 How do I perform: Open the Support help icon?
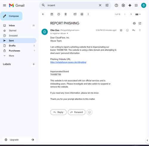coord(116,5)
